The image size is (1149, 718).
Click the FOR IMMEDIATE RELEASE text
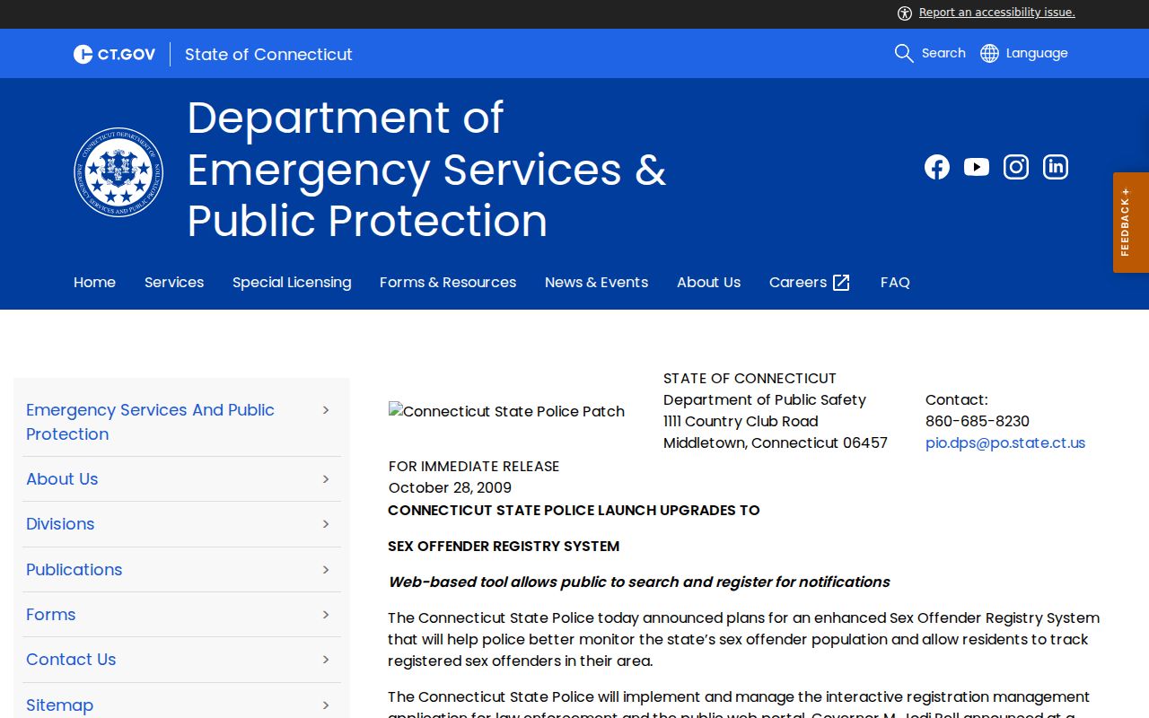[474, 467]
